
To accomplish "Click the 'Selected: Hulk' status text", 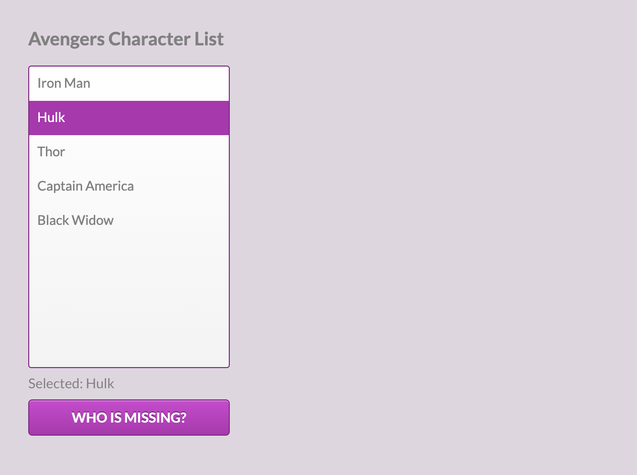I will coord(71,384).
